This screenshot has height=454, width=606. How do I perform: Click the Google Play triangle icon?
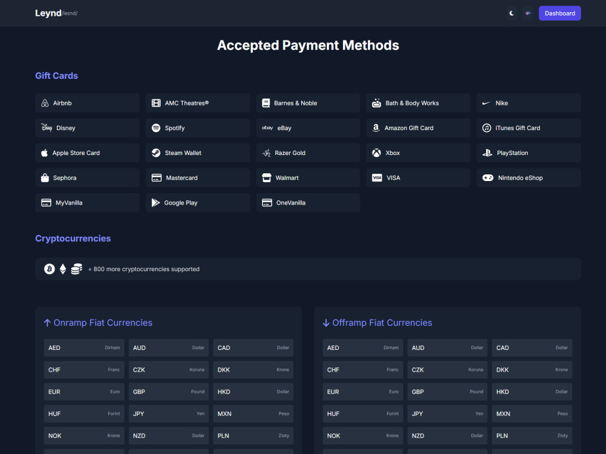point(155,203)
